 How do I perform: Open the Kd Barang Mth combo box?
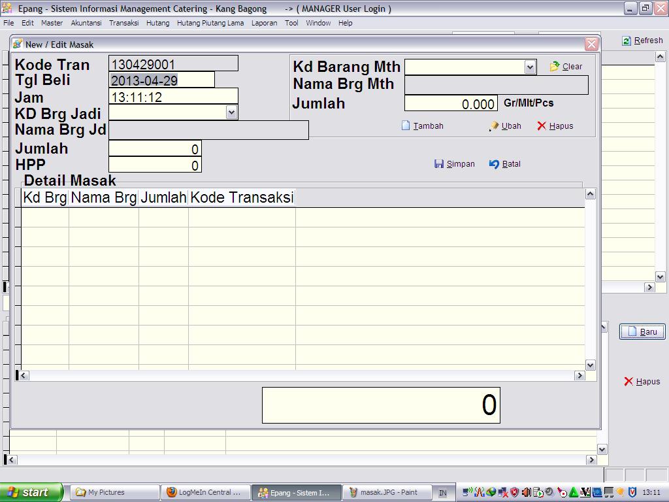(x=530, y=67)
